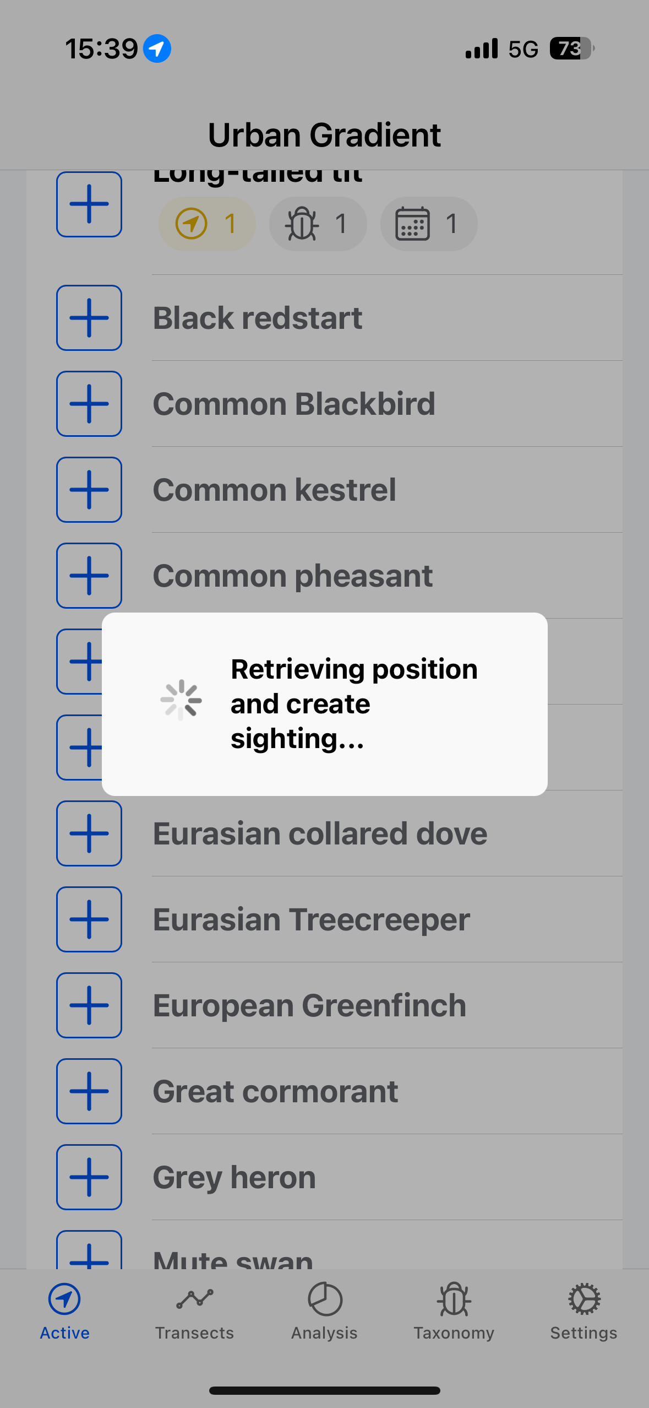Tap plus for Long-tailed tit
649x1408 pixels.
click(89, 204)
